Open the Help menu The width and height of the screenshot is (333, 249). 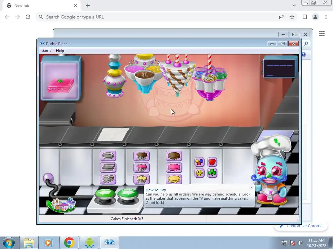click(x=60, y=51)
